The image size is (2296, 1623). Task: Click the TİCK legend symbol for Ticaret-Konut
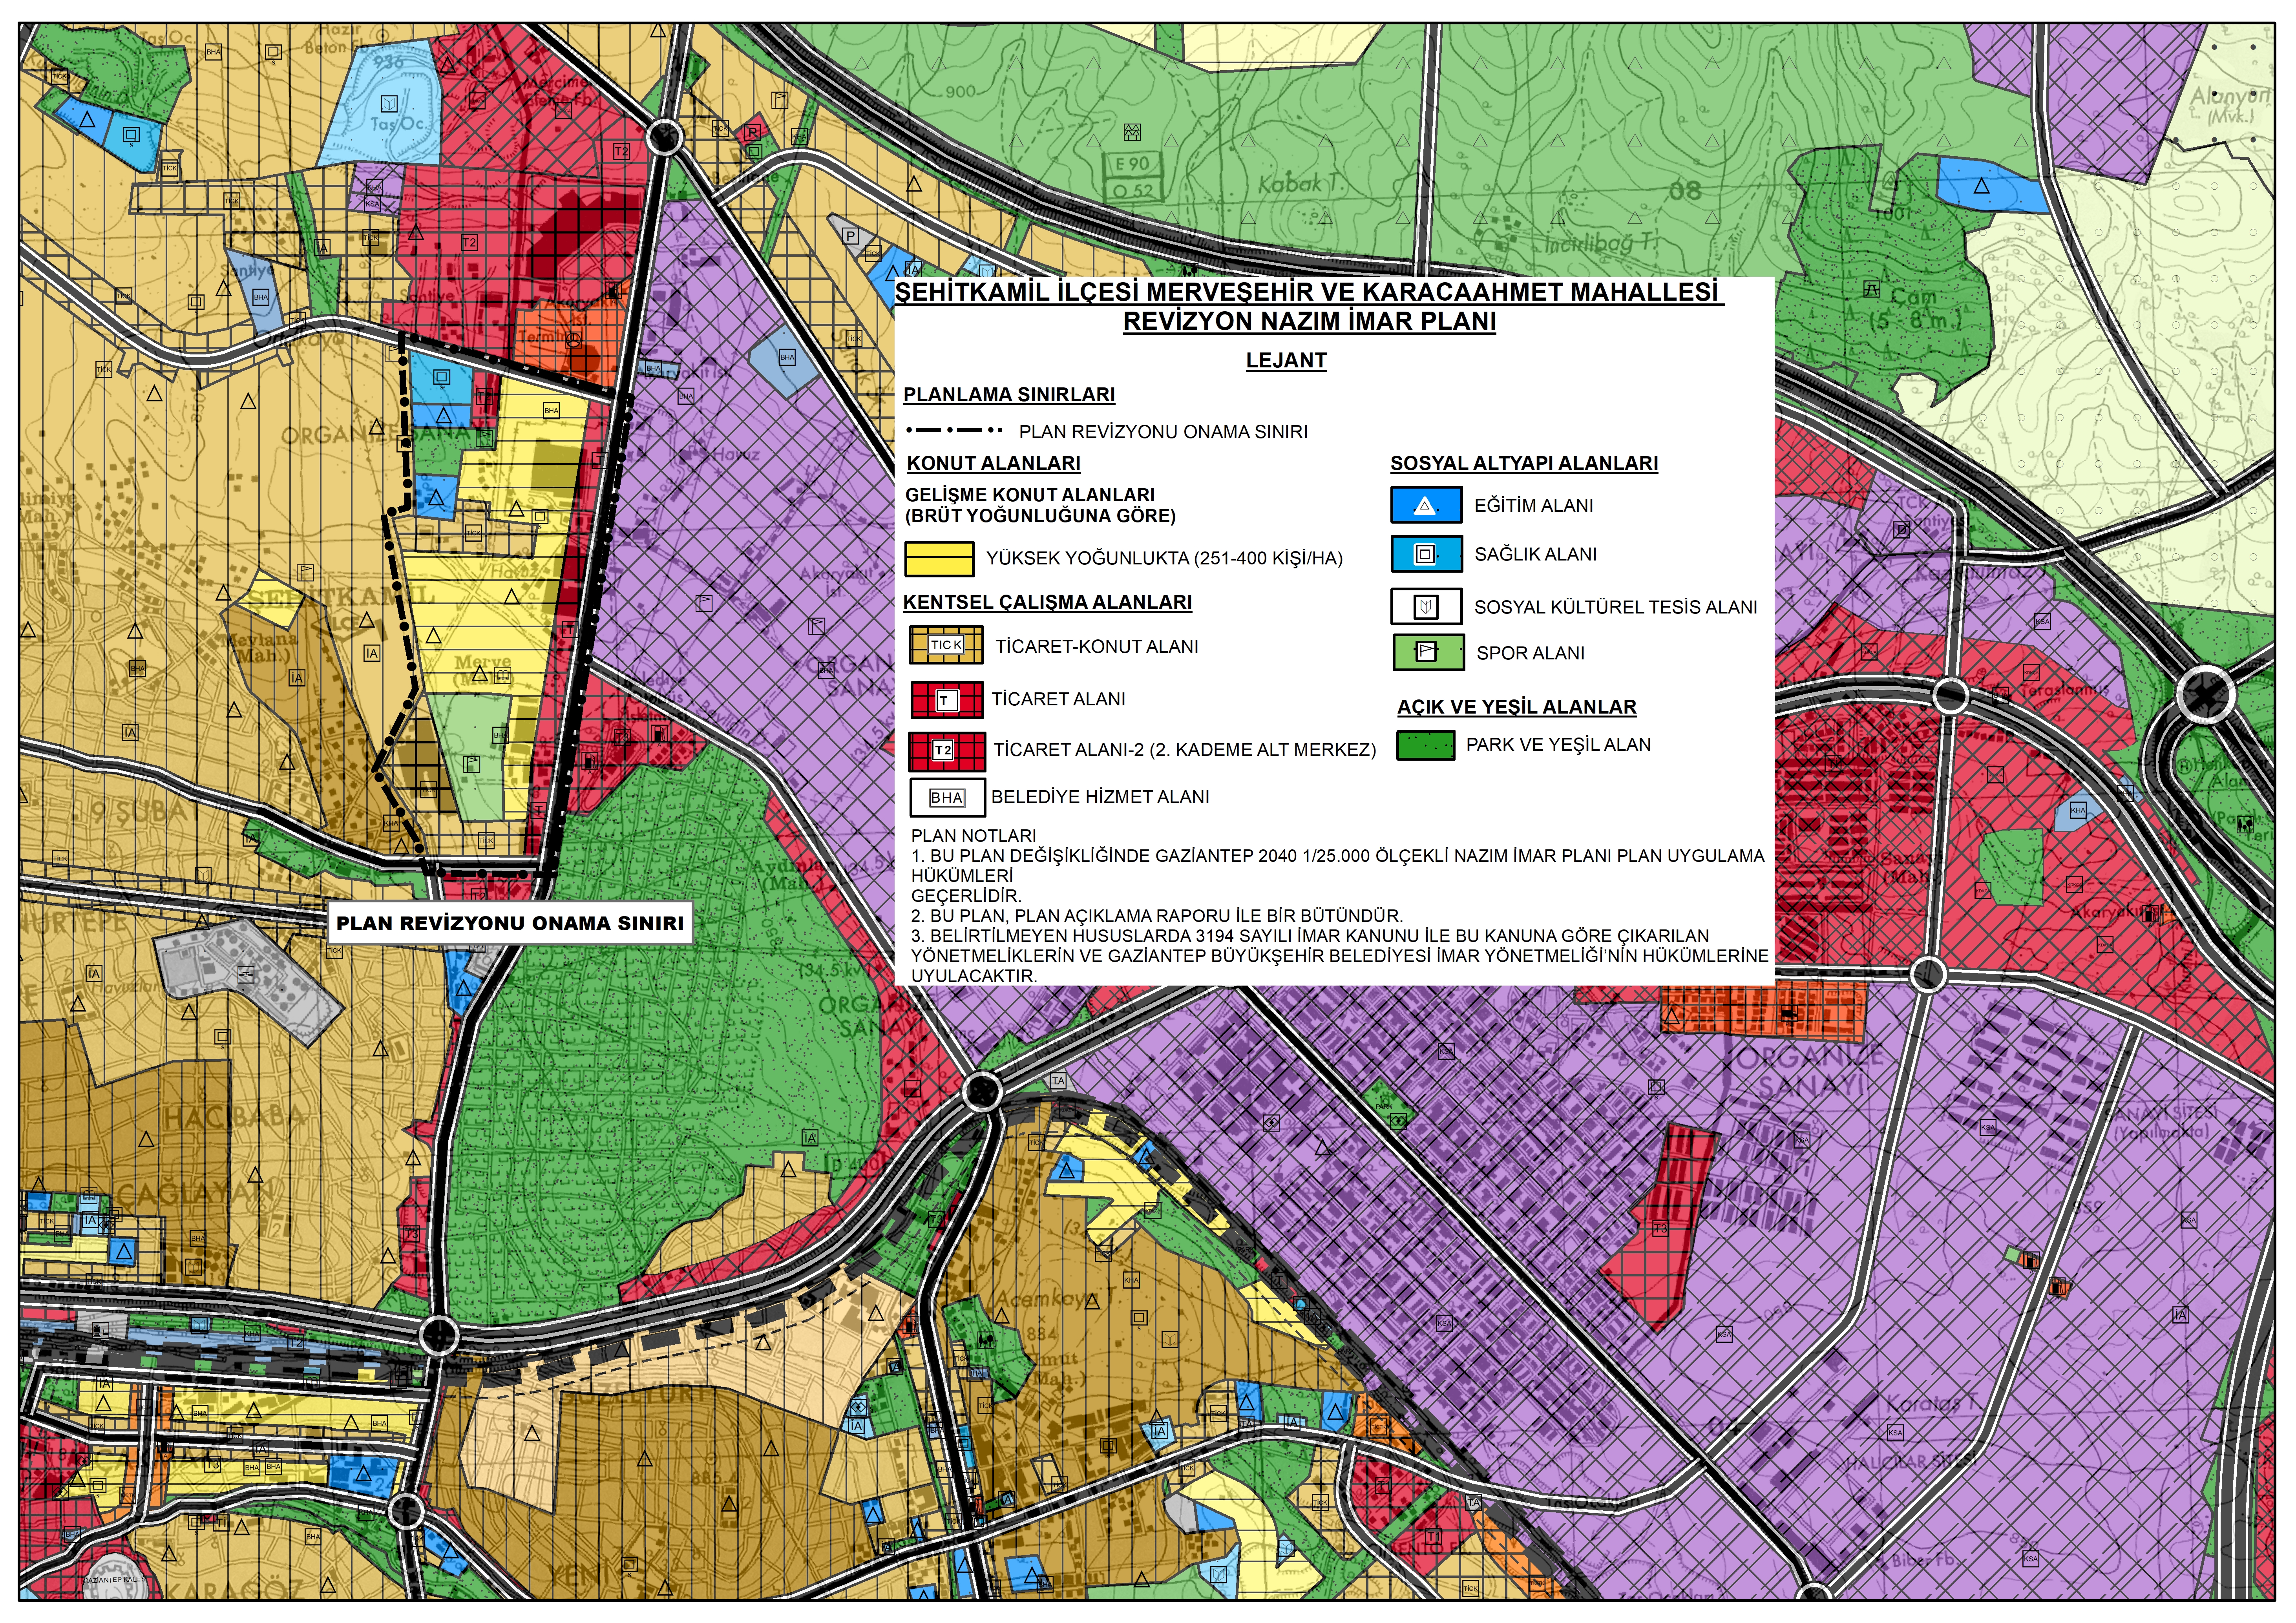pos(946,645)
